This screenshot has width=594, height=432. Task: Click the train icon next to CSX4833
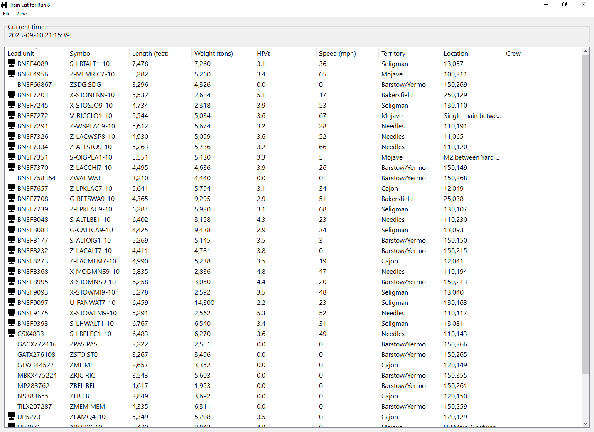[x=12, y=334]
